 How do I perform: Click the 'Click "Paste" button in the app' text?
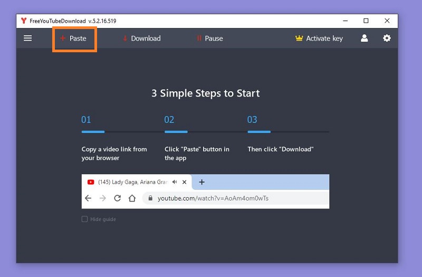(197, 154)
